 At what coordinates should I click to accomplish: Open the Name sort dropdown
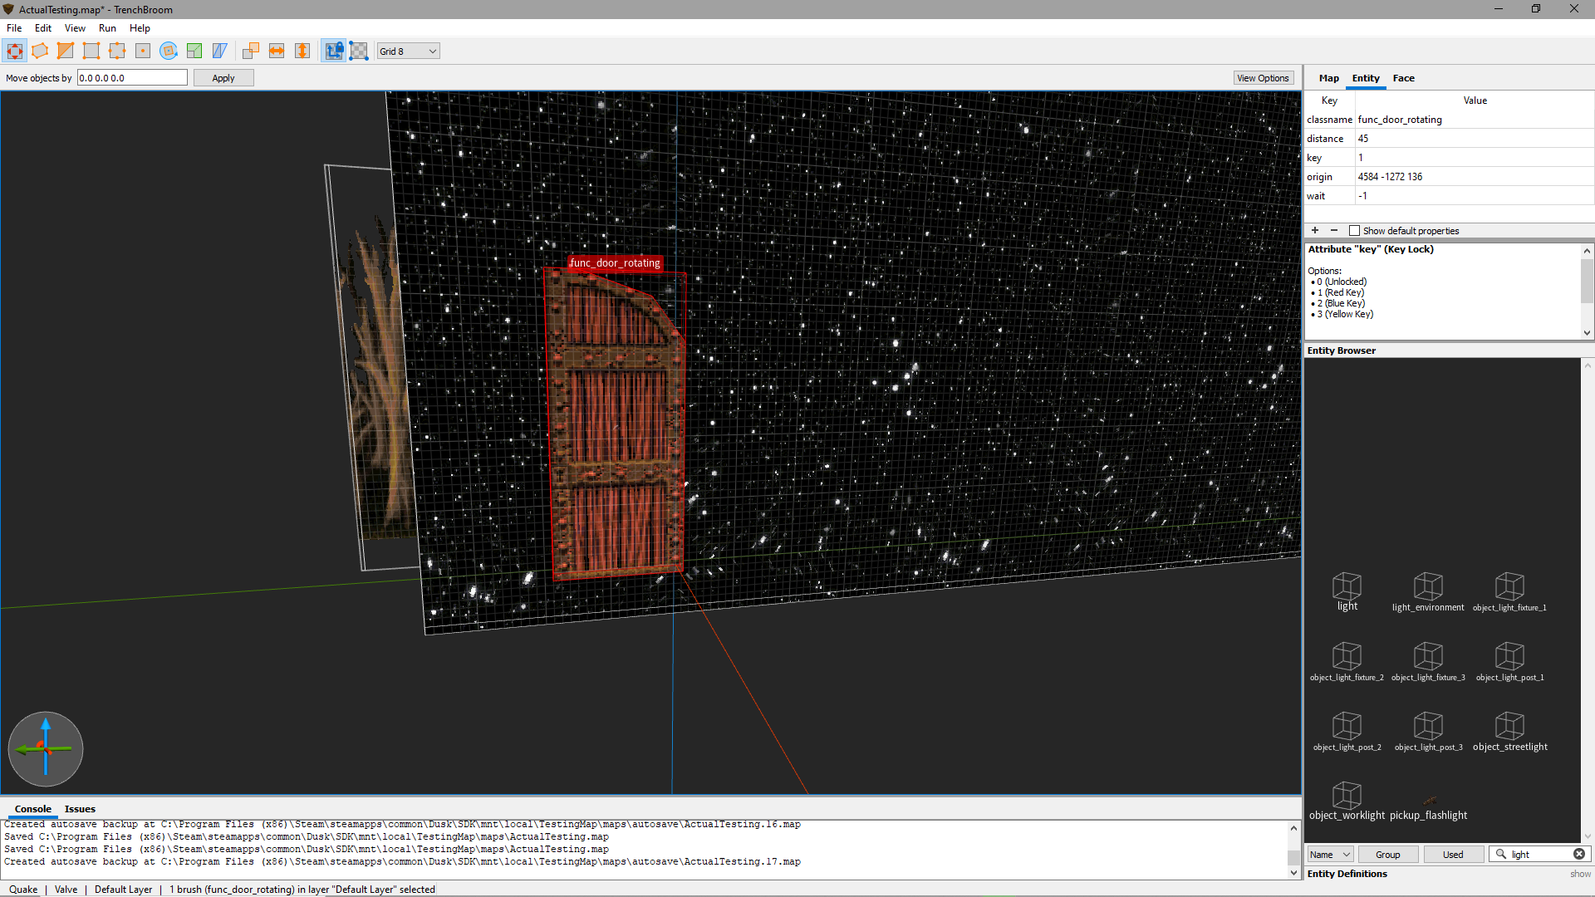pyautogui.click(x=1330, y=855)
